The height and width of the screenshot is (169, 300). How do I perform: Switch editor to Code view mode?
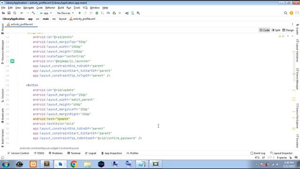tap(264, 30)
